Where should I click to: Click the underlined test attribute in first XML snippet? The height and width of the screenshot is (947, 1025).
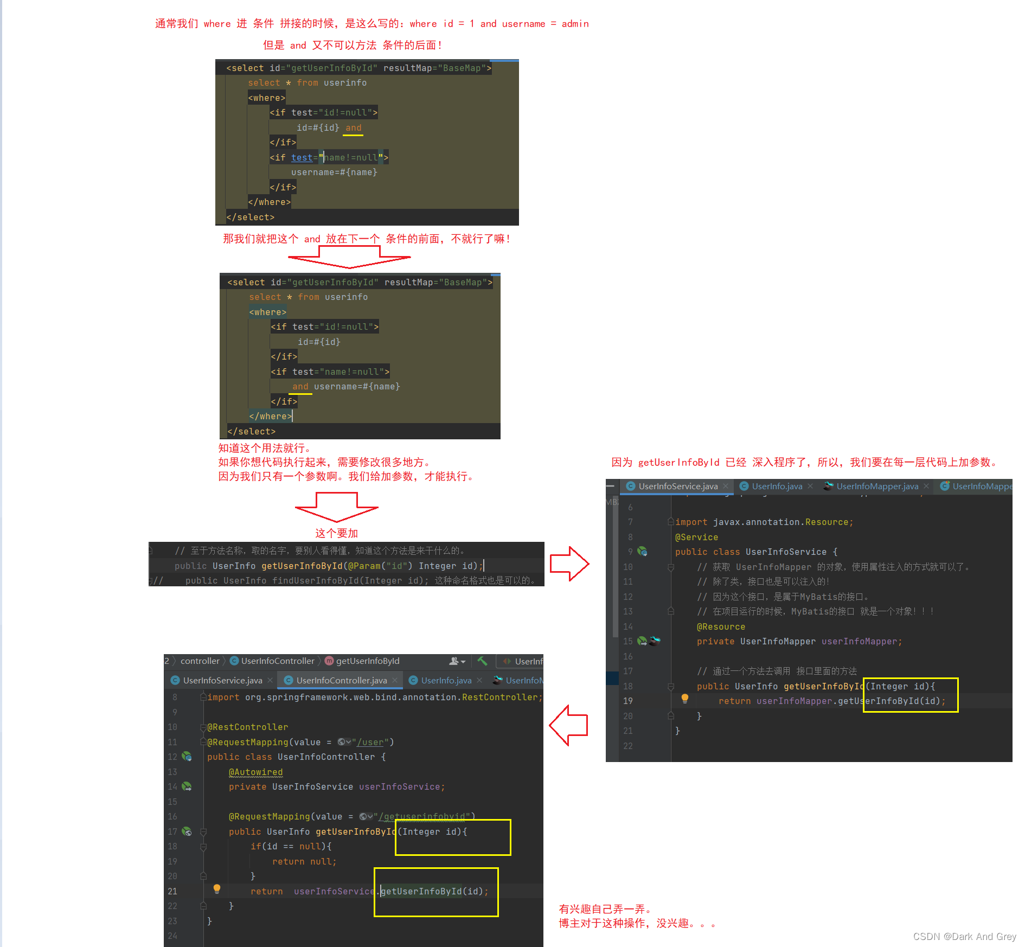click(302, 157)
